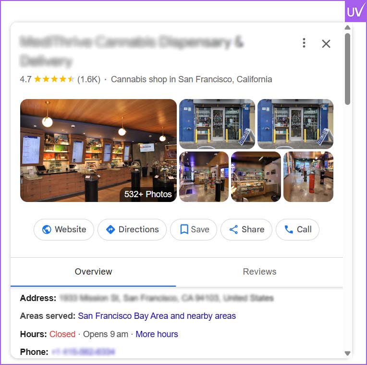The width and height of the screenshot is (367, 365).
Task: Share the business listing
Action: tap(246, 229)
